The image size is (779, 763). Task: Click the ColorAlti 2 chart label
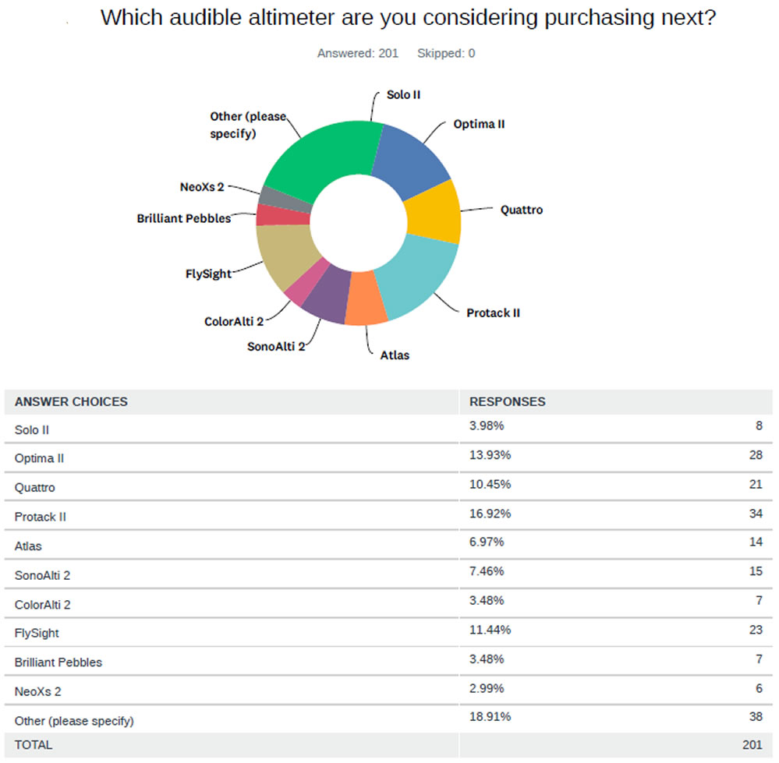point(233,322)
